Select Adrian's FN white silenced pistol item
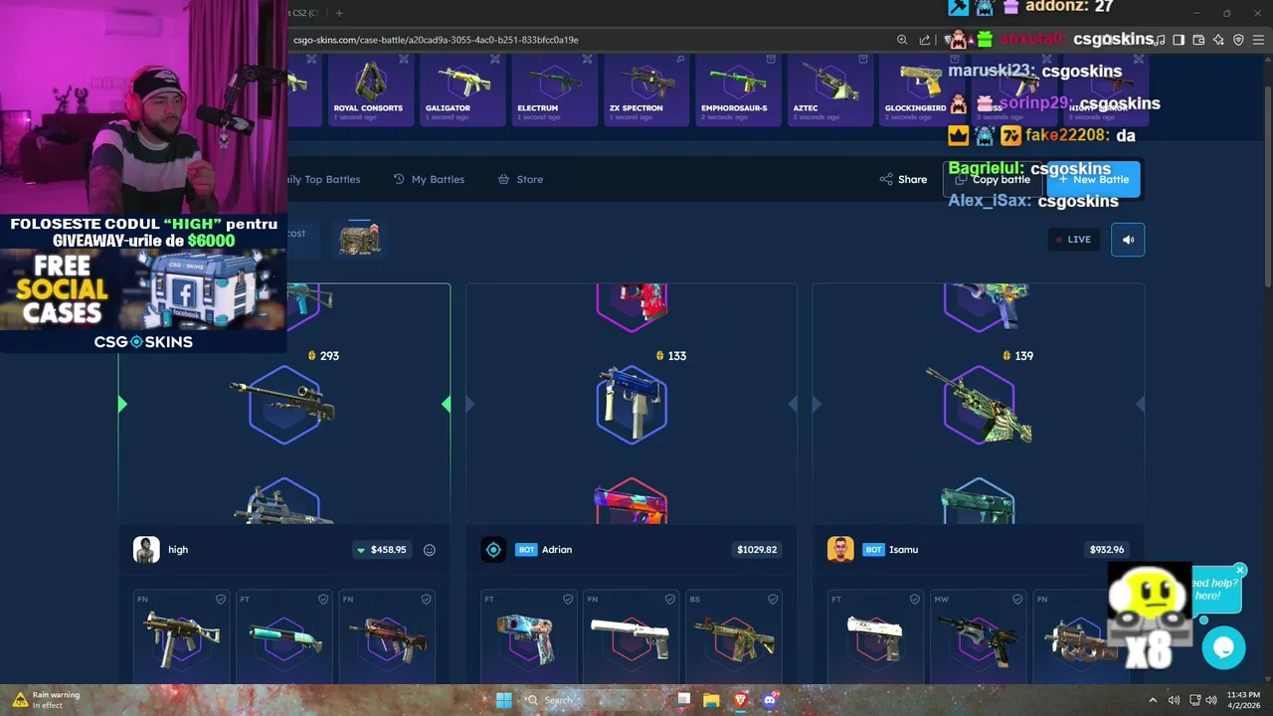 [x=631, y=634]
